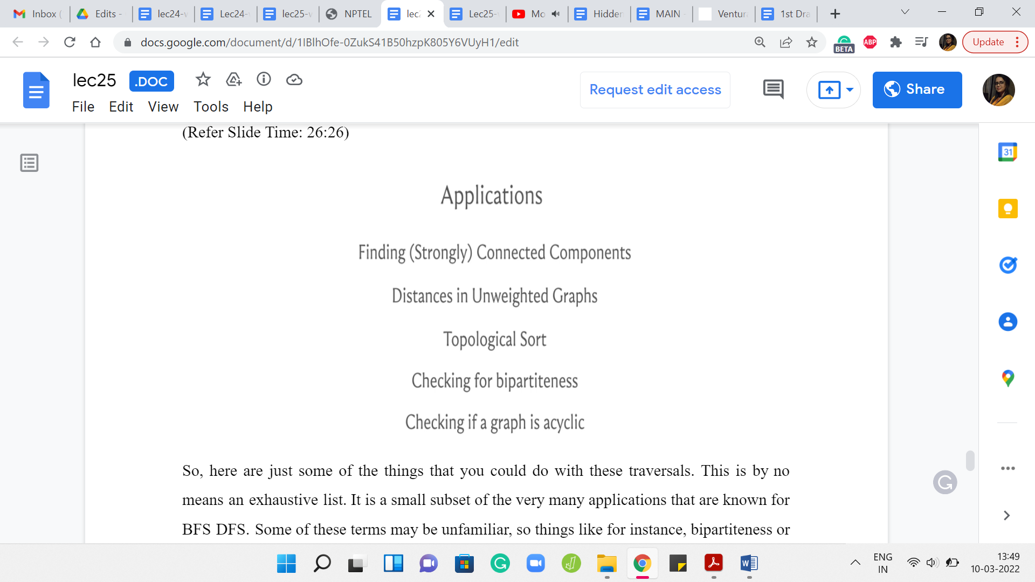Image resolution: width=1035 pixels, height=582 pixels.
Task: Open Google Tasks side panel
Action: (x=1007, y=265)
